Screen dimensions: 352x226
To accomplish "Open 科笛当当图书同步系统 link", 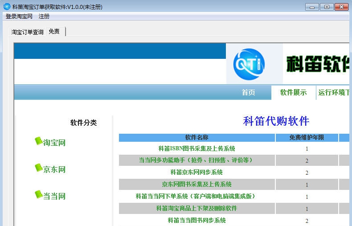I will click(196, 220).
